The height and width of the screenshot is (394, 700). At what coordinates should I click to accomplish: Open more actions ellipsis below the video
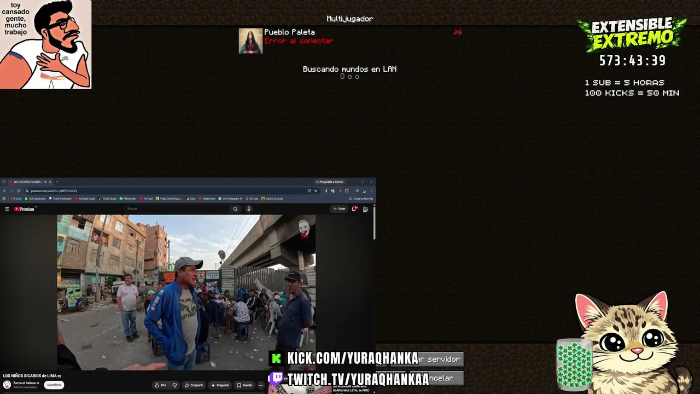pos(261,385)
